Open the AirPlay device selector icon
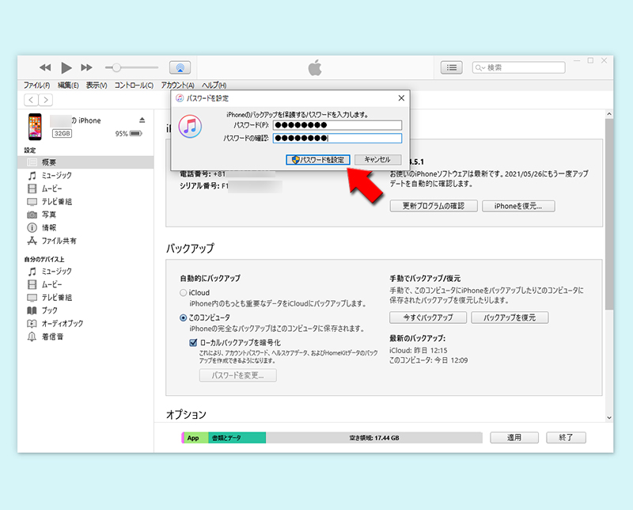Image resolution: width=633 pixels, height=510 pixels. 180,67
